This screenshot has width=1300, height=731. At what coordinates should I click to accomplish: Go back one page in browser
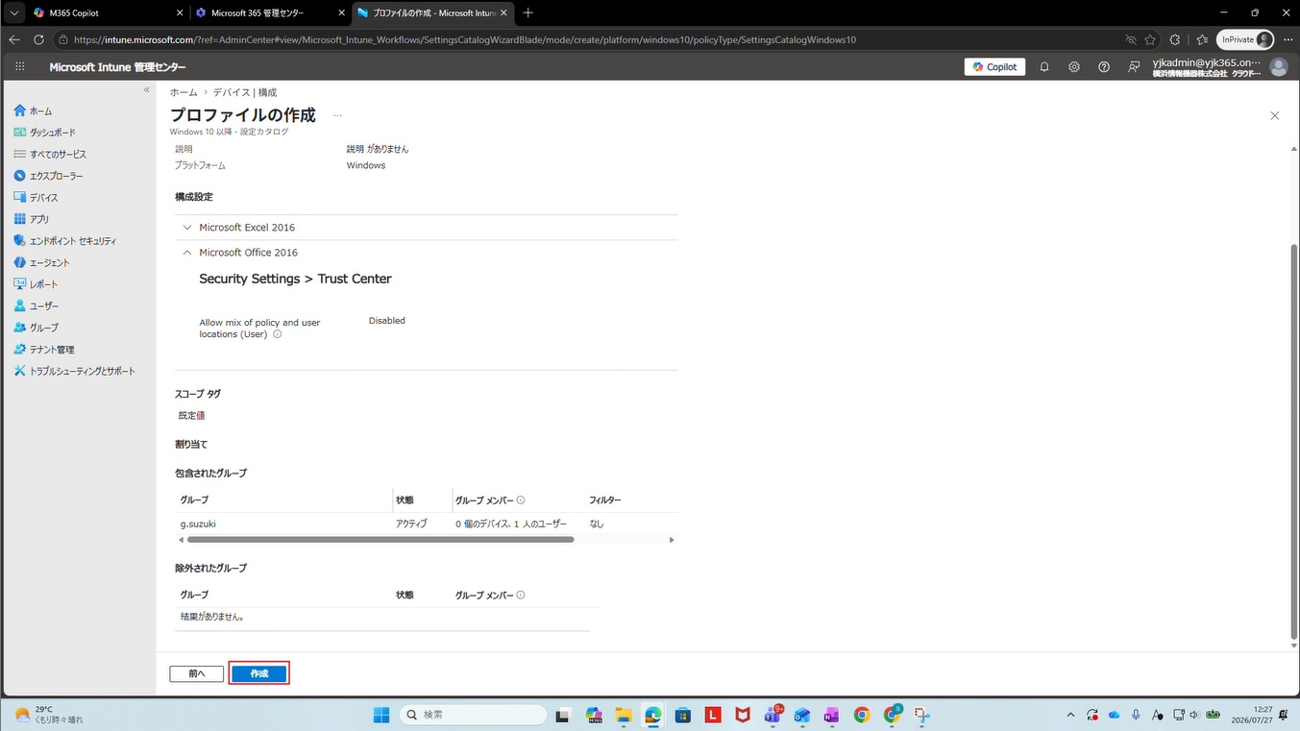(x=13, y=40)
